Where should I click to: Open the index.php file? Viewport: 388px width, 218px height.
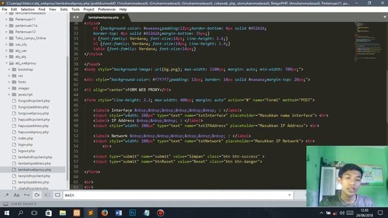25,139
